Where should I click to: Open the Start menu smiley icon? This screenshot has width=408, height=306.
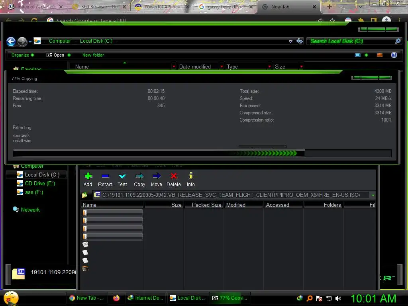point(11,298)
